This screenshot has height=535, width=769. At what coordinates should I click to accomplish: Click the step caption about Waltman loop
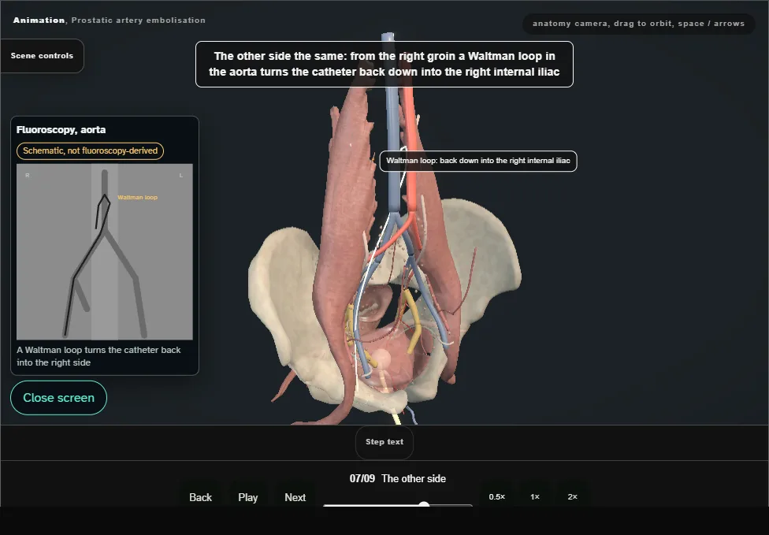click(x=384, y=65)
